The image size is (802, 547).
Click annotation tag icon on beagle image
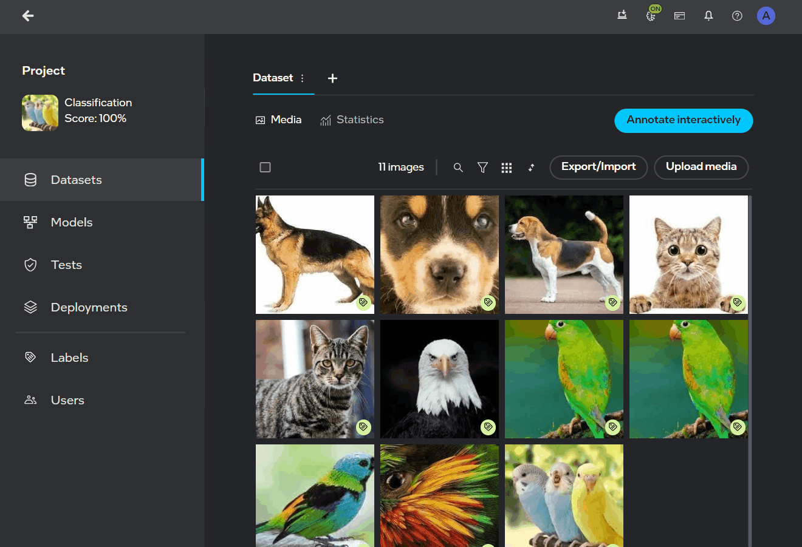[612, 302]
